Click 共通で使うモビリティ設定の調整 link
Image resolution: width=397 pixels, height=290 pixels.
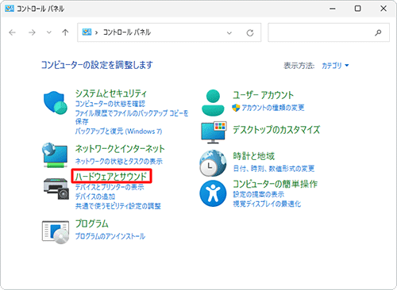(x=118, y=206)
